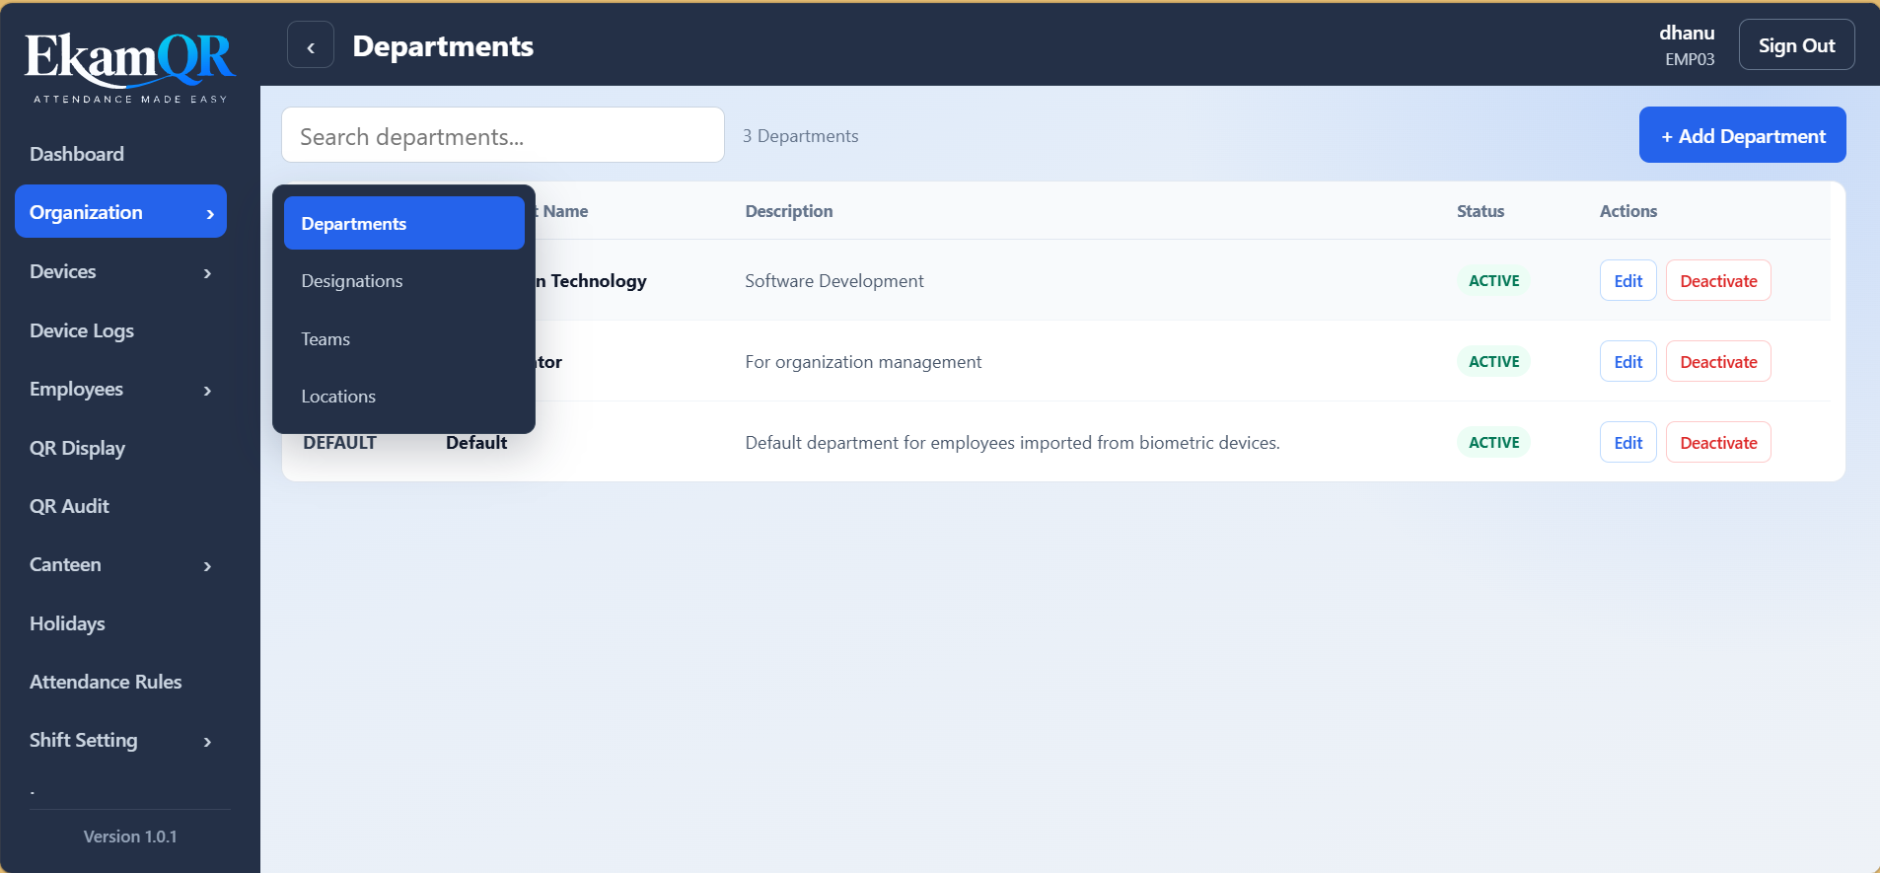The width and height of the screenshot is (1880, 873).
Task: Open the QR Display page
Action: [77, 448]
